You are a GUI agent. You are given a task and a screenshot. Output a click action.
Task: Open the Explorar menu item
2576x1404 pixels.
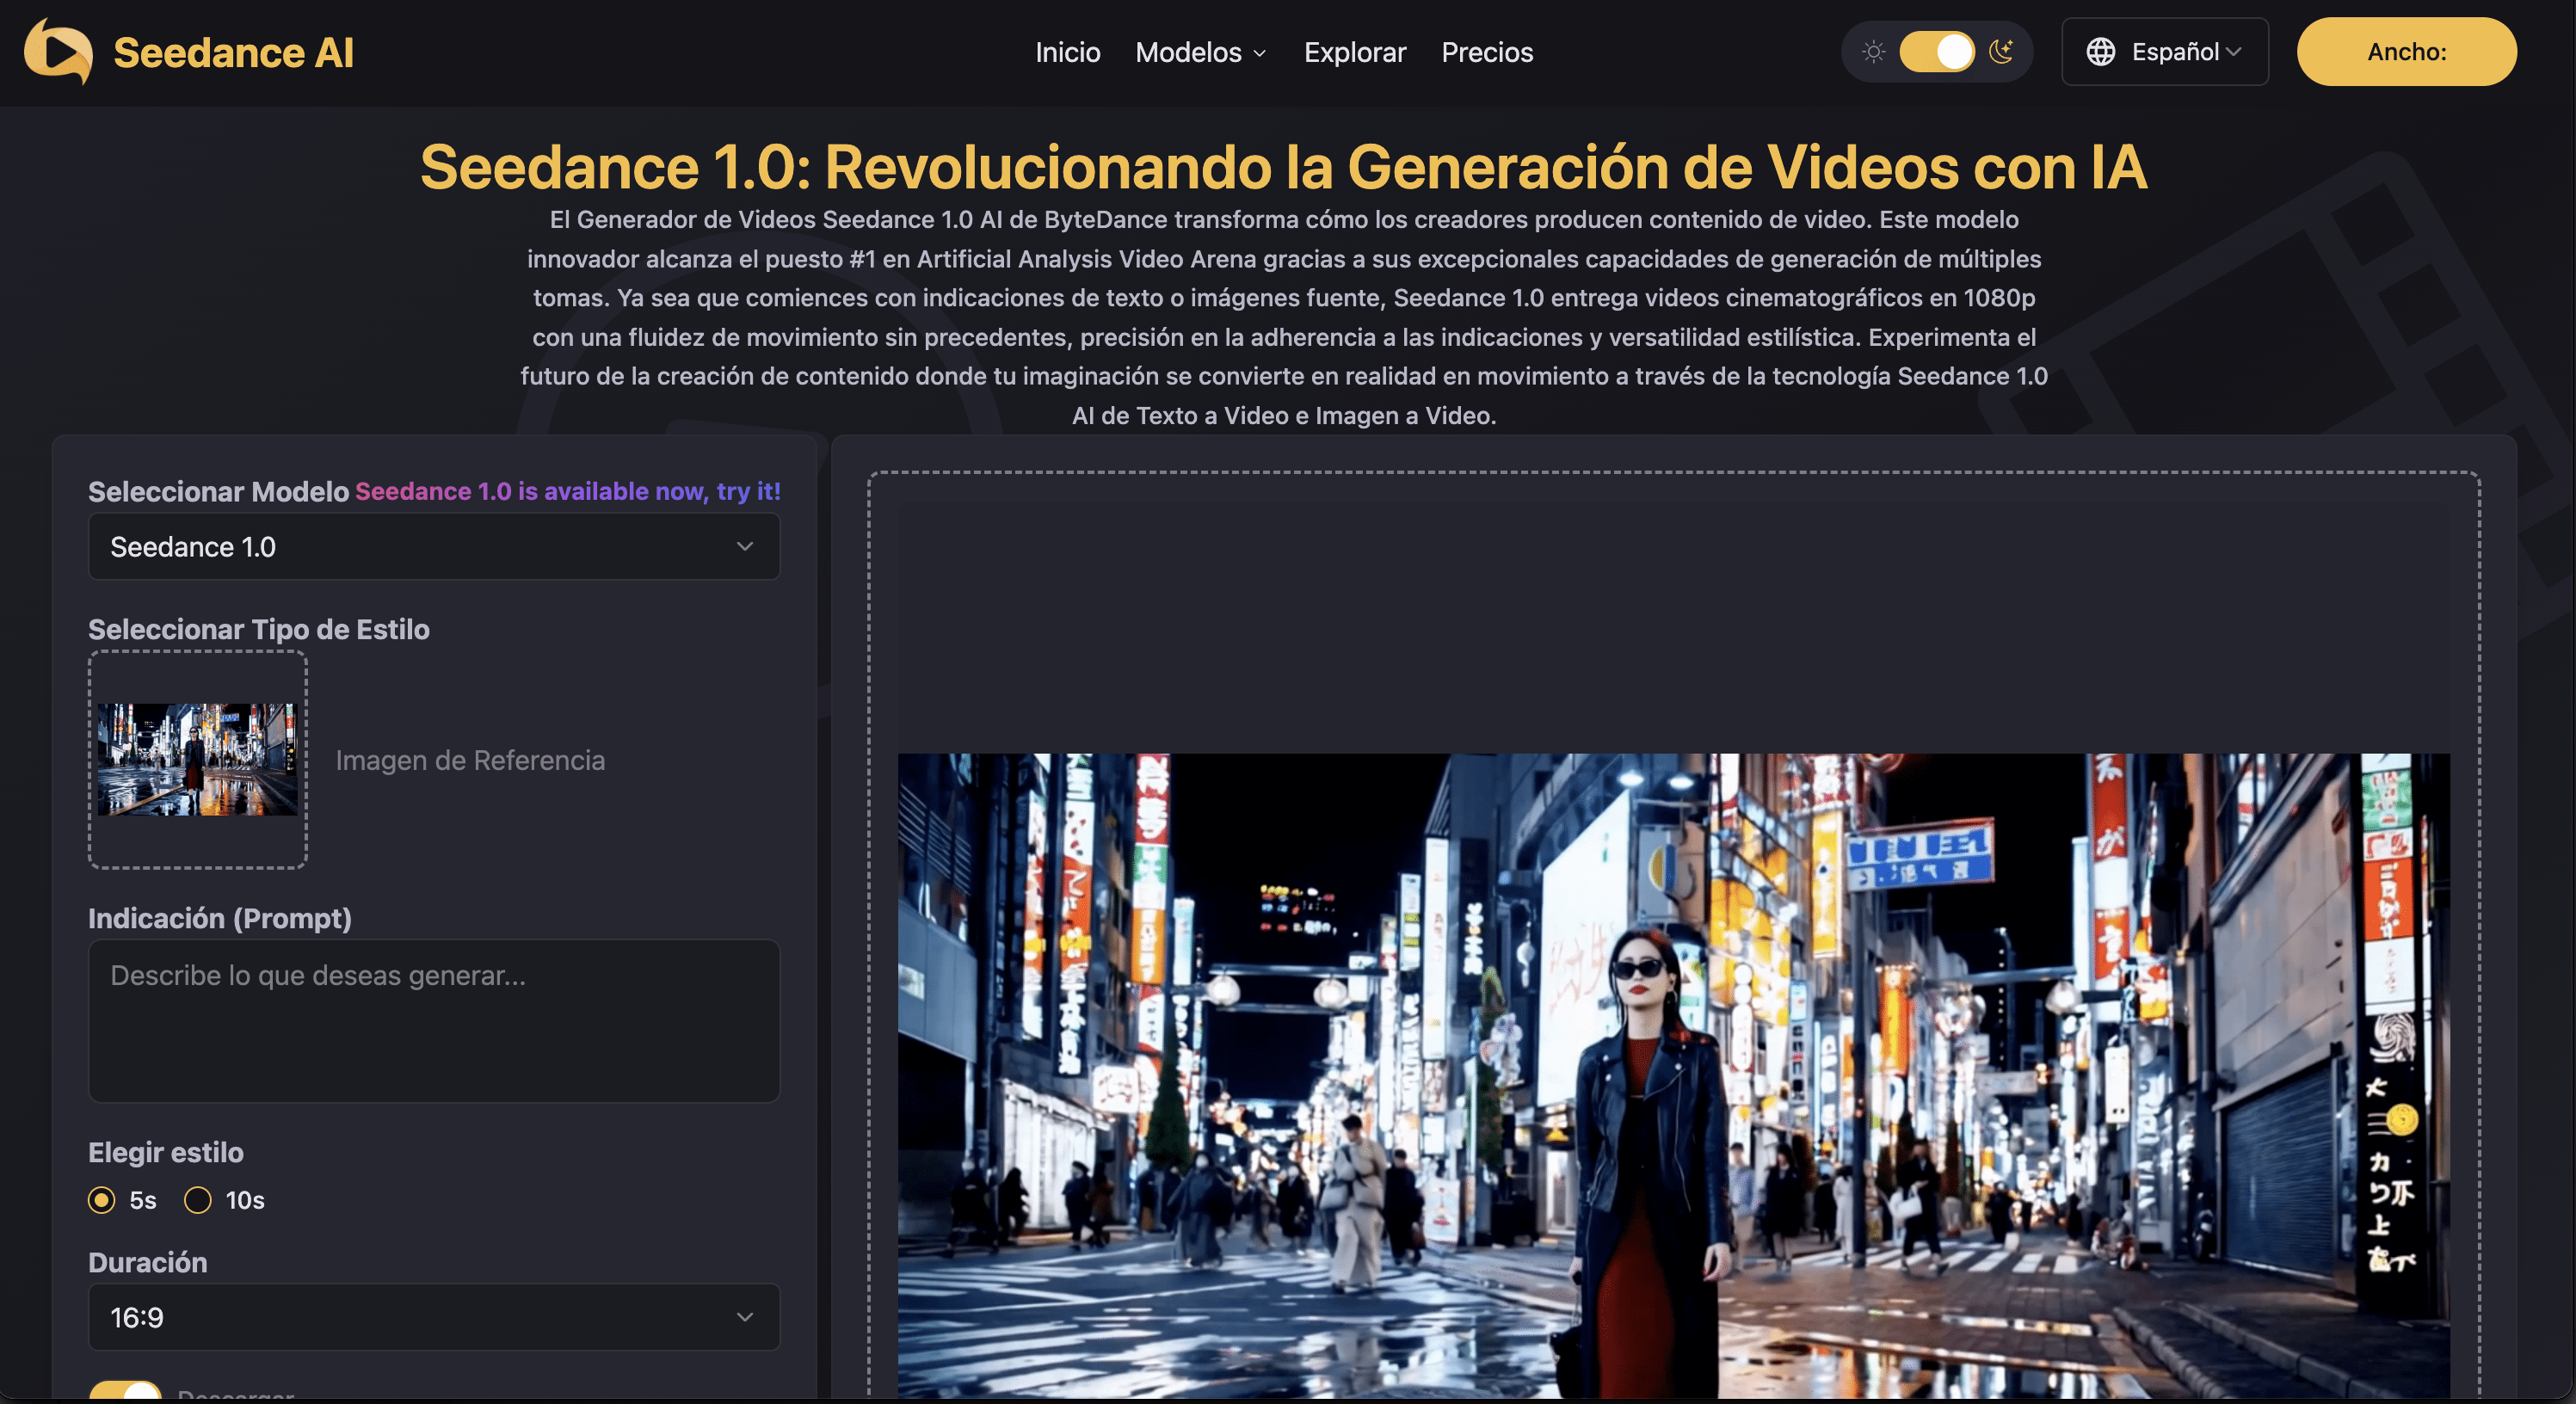(x=1354, y=52)
